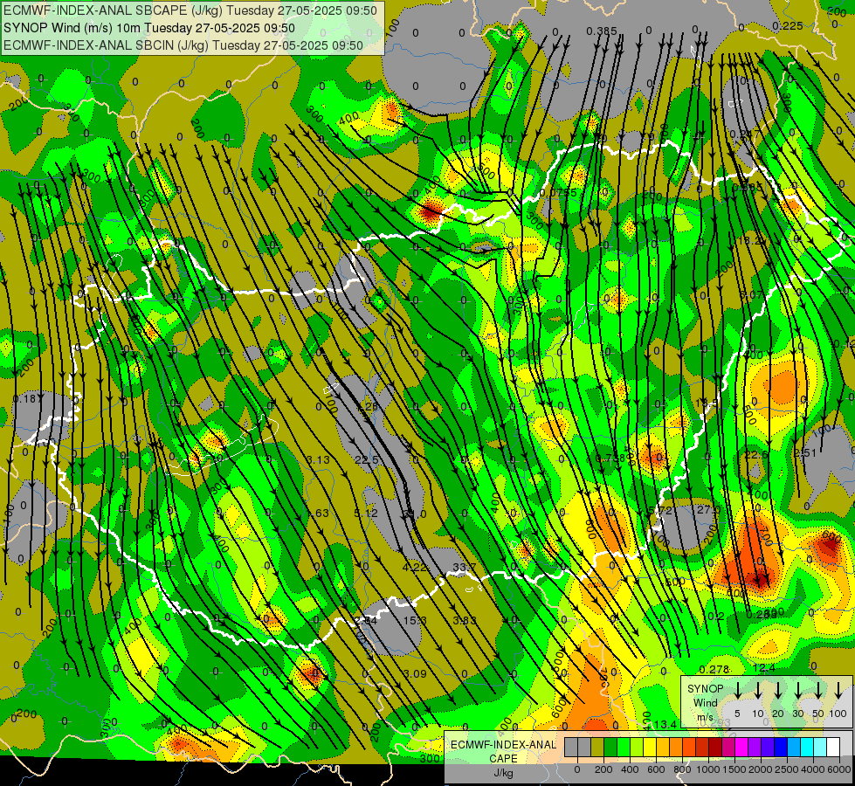Click the wind arrow above the 50 label
This screenshot has height=786, width=855.
point(818,691)
